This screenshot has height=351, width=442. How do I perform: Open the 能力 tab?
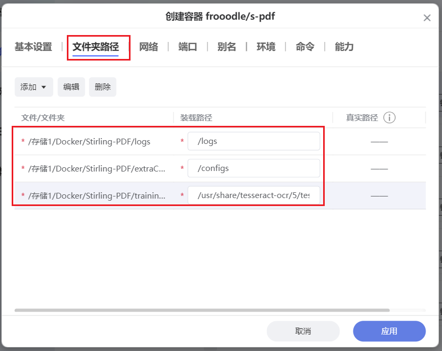(x=344, y=47)
